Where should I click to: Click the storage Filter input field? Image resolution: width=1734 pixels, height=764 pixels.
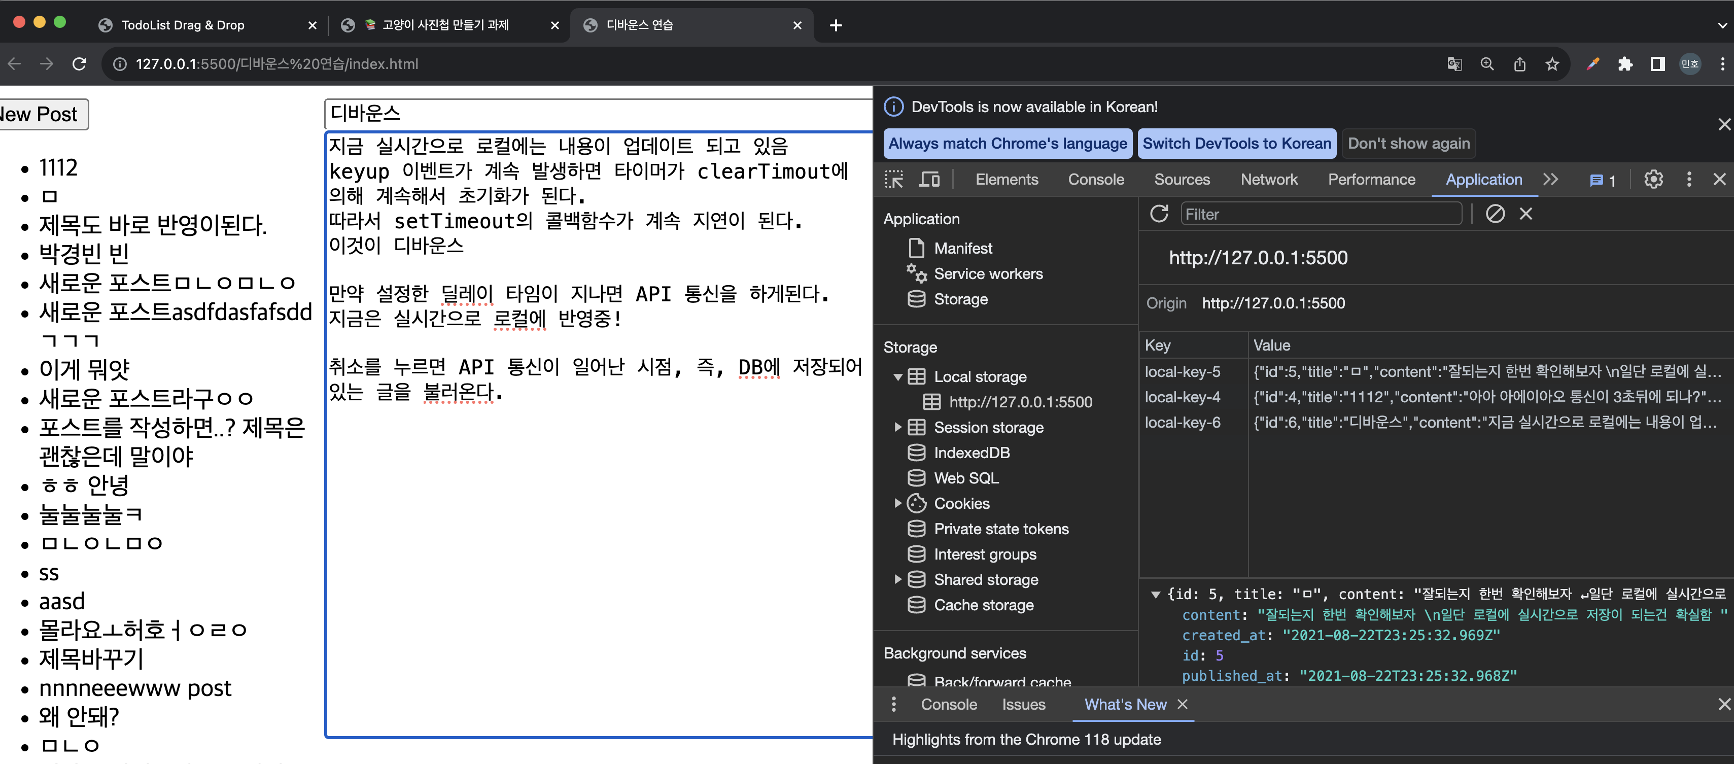(1321, 214)
